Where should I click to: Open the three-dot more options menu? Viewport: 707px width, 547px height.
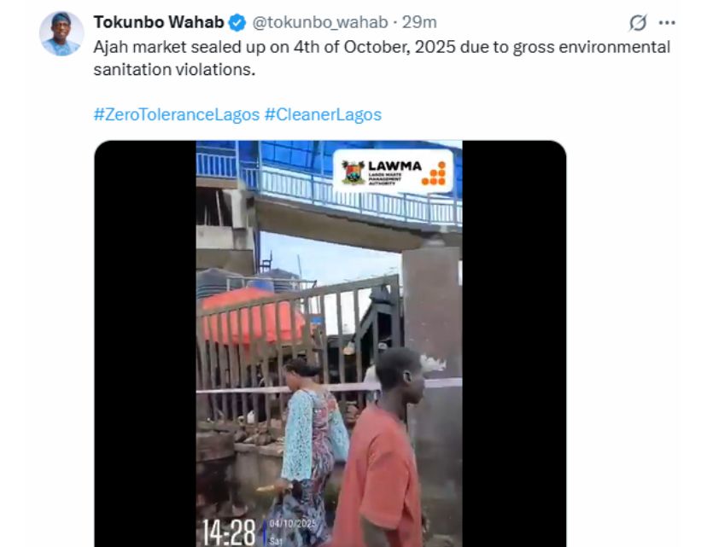click(667, 22)
